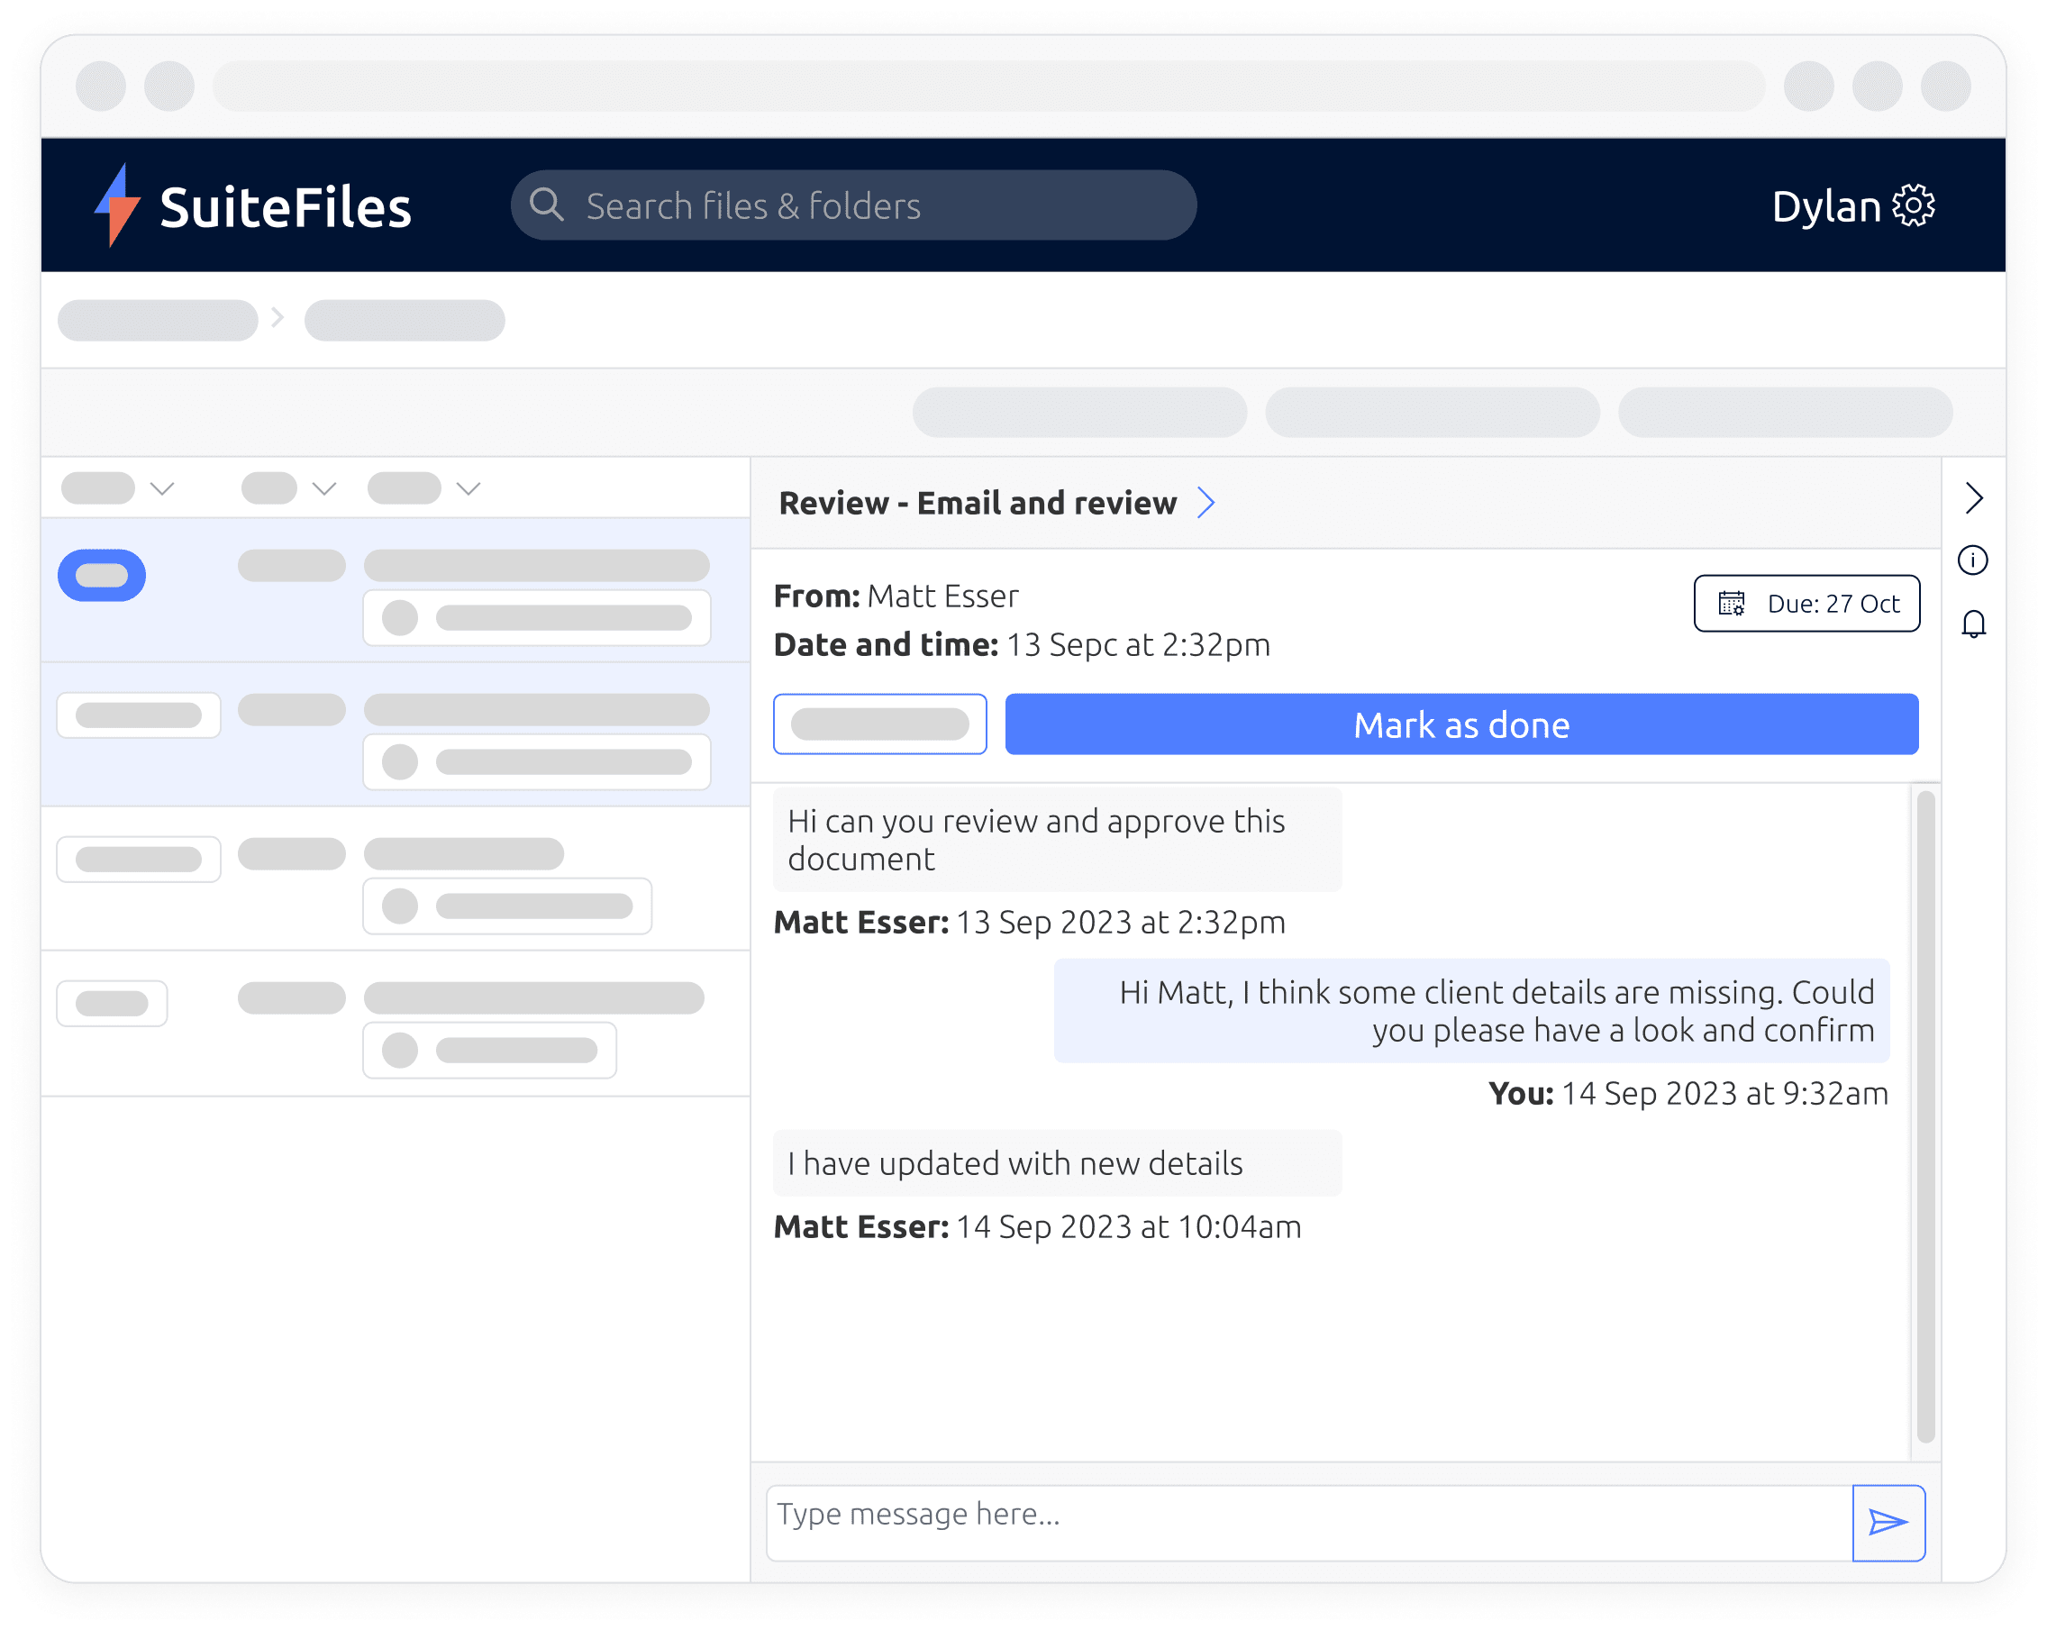This screenshot has height=1630, width=2047.
Task: Open the Due: 27 Oct date picker
Action: tap(1806, 603)
